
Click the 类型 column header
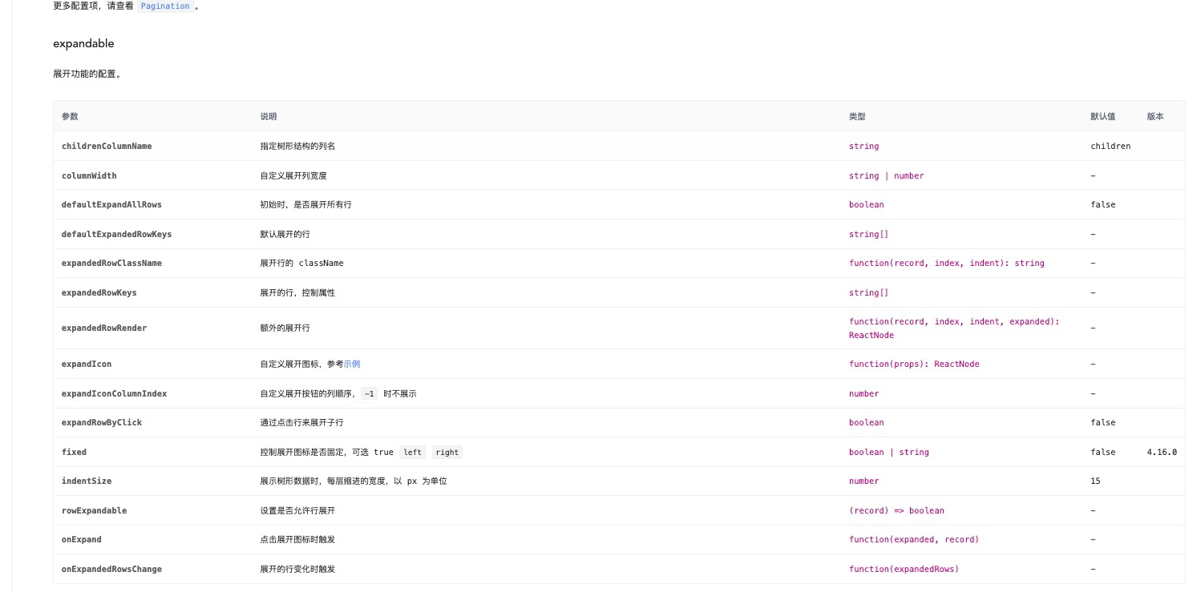pos(857,116)
